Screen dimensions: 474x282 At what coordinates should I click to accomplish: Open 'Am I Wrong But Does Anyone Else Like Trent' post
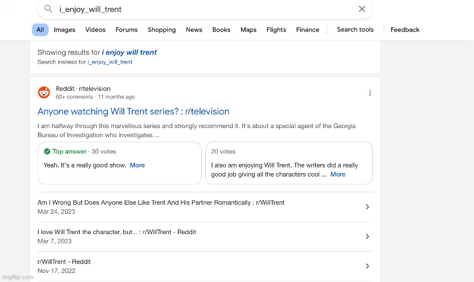pyautogui.click(x=161, y=202)
